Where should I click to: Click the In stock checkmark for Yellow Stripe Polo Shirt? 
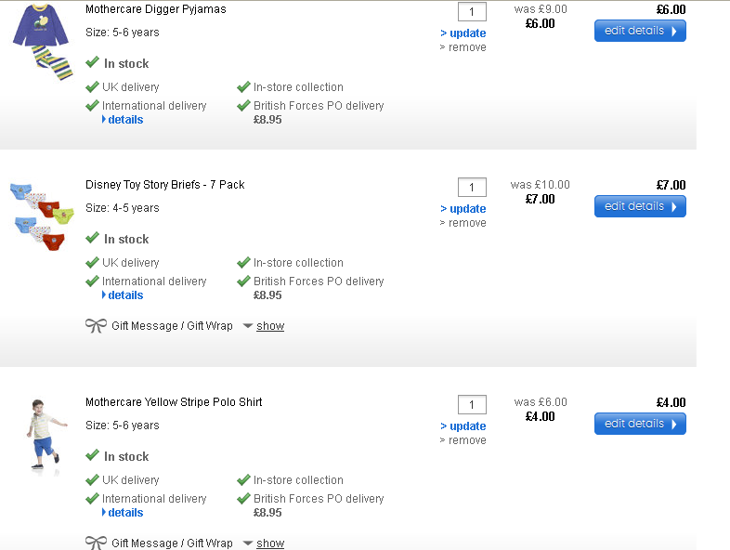[92, 455]
